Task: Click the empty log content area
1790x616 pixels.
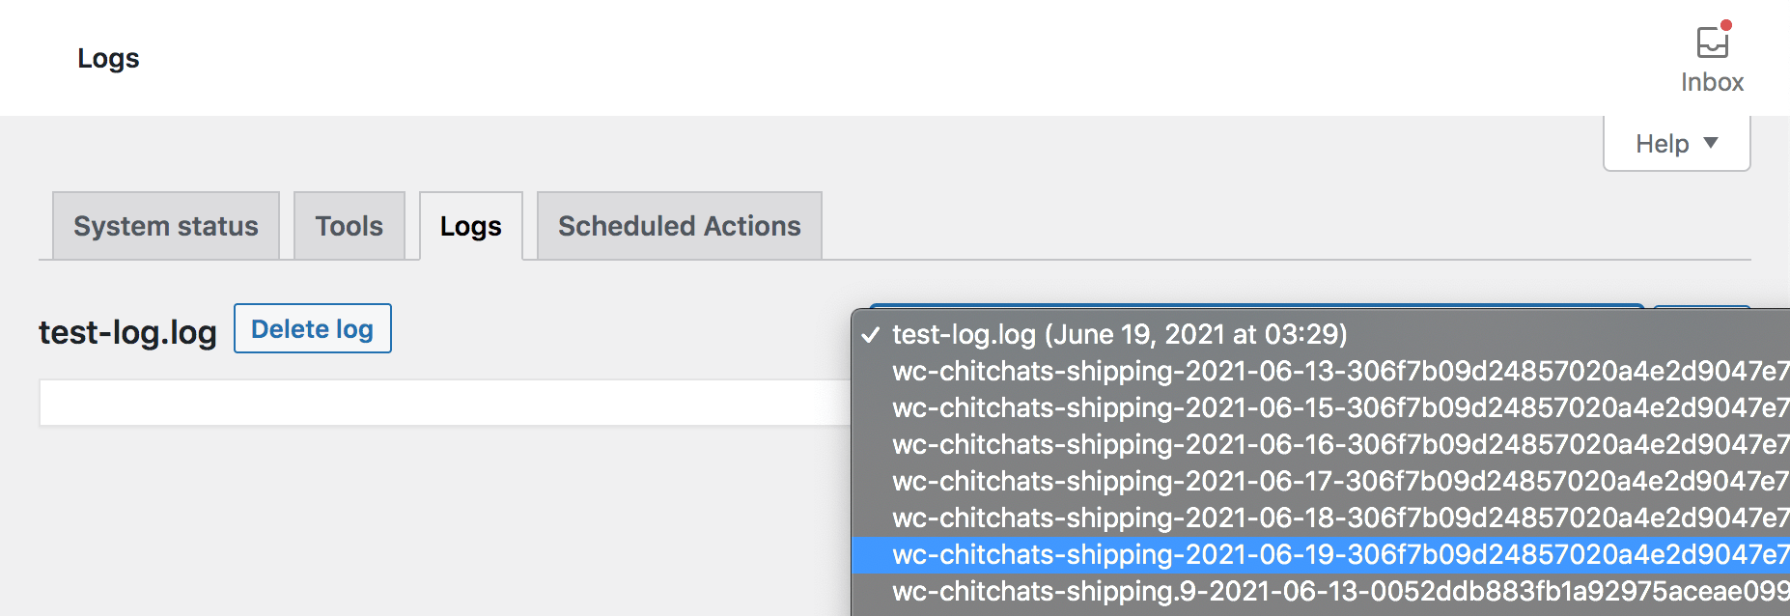Action: [x=444, y=403]
